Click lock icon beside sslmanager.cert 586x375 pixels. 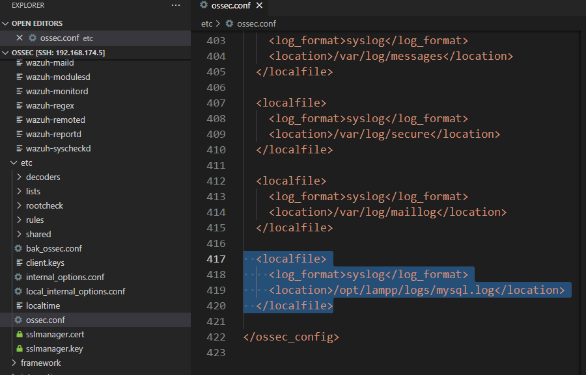point(20,334)
